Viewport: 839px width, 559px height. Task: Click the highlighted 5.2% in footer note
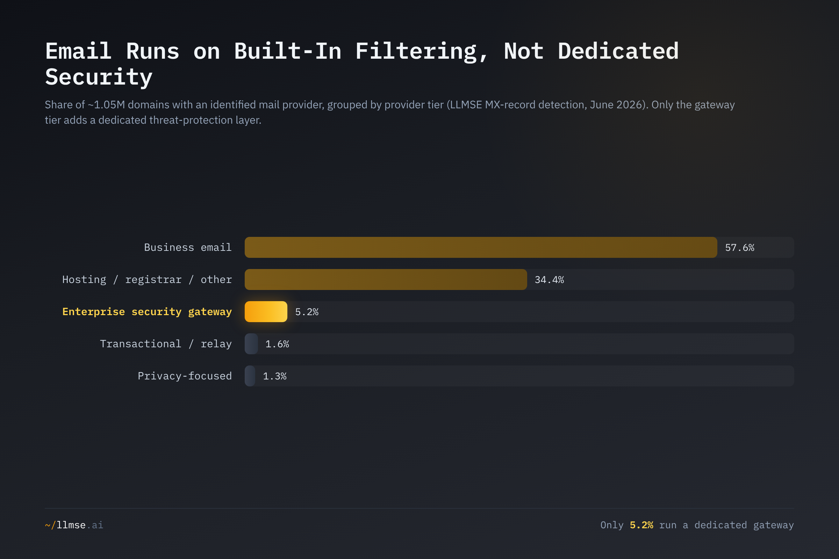[x=641, y=525]
